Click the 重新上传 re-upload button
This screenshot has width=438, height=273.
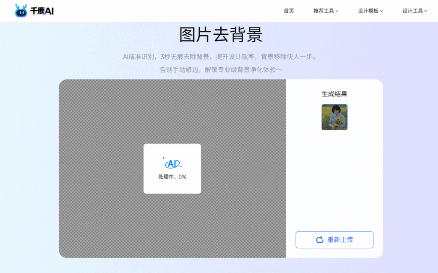[x=334, y=240]
